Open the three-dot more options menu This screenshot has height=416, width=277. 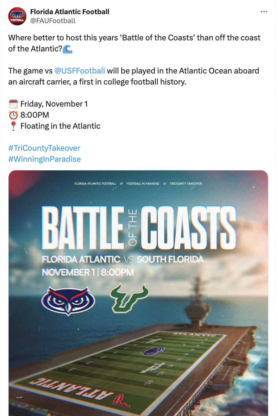264,12
